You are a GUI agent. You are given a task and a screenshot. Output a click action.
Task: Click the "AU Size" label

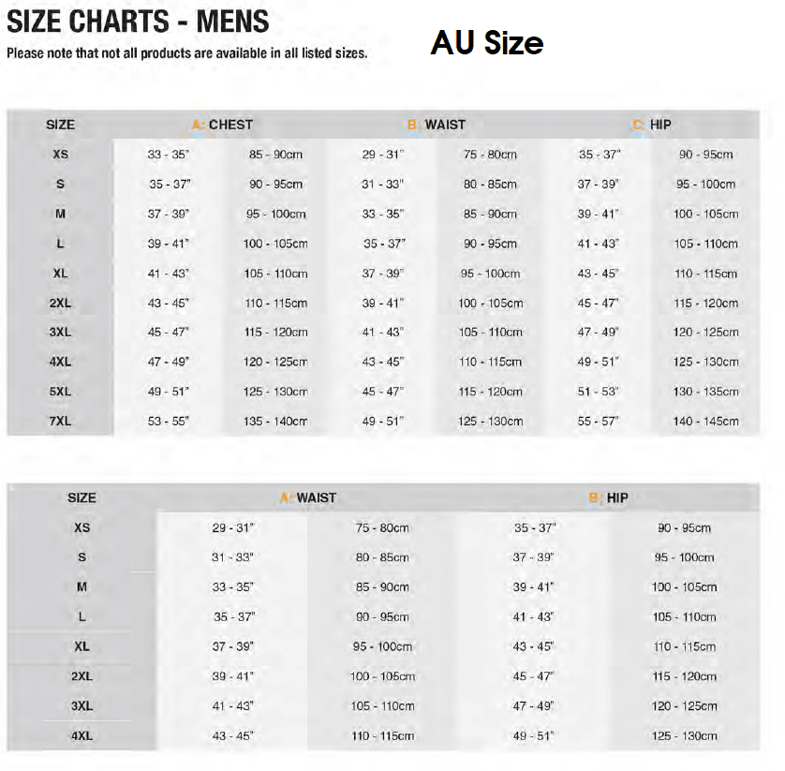pos(487,42)
